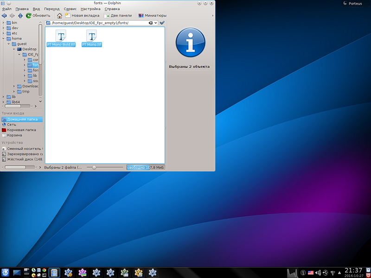Select the tmp folder in the tree
This screenshot has width=371, height=278.
coord(24,91)
